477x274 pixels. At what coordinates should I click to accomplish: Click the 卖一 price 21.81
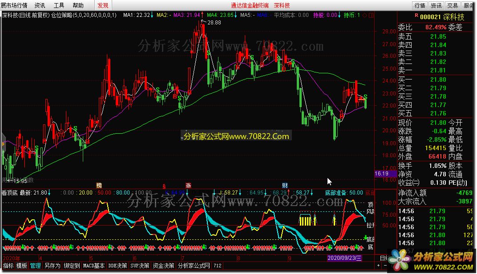438,70
